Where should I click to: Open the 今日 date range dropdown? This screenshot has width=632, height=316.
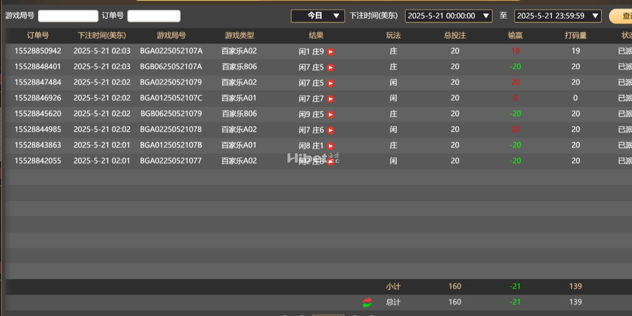click(318, 16)
